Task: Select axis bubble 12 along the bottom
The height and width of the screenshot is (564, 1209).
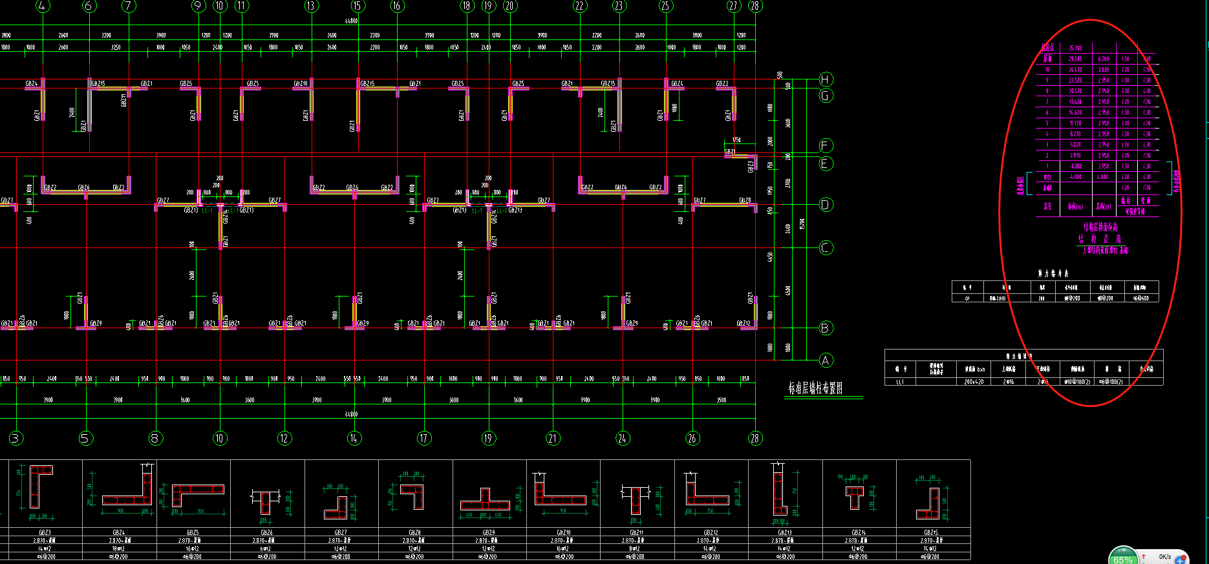Action: click(x=284, y=438)
